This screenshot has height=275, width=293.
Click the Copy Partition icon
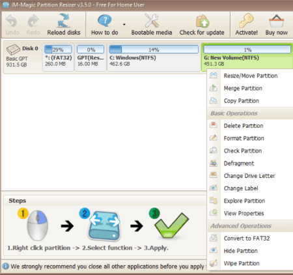pos(214,100)
